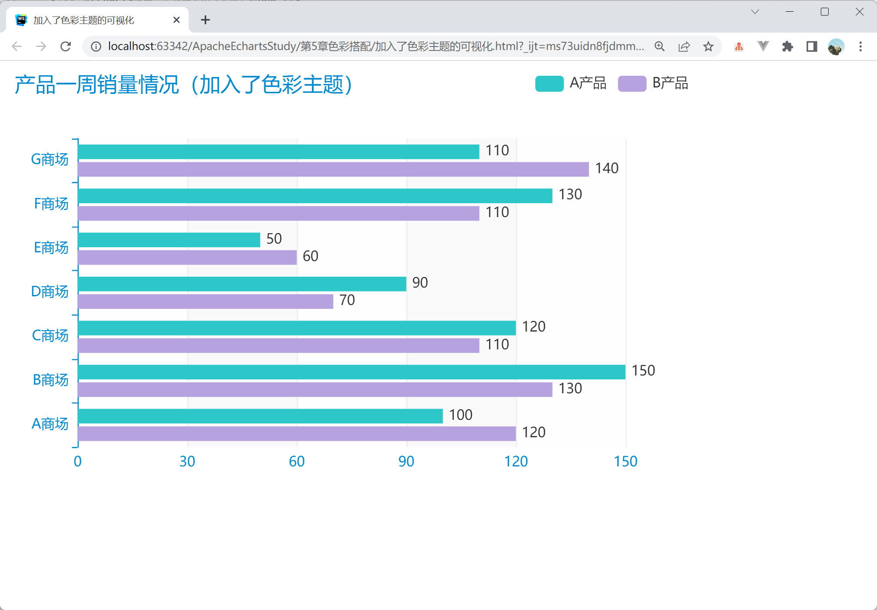Toggle A产品 series in legend
This screenshot has width=877, height=610.
point(588,83)
